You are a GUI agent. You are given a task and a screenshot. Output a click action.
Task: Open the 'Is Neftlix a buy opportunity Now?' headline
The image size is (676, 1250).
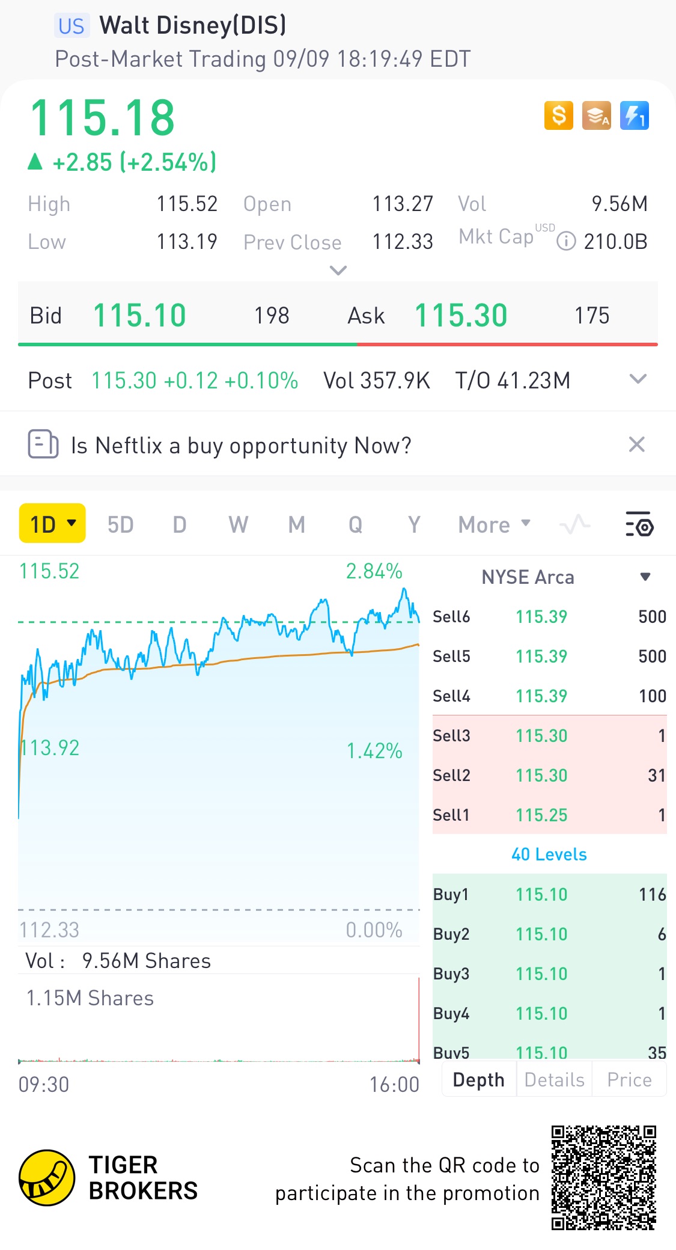point(241,446)
